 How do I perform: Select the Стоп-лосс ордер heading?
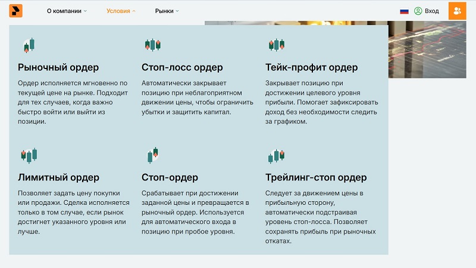(x=182, y=67)
